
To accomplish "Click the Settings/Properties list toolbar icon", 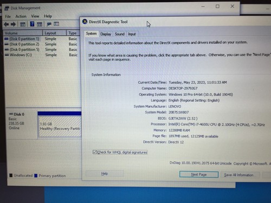I will pyautogui.click(x=56, y=24).
